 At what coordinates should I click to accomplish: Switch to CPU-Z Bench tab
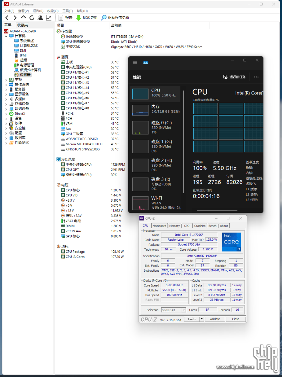point(213,226)
